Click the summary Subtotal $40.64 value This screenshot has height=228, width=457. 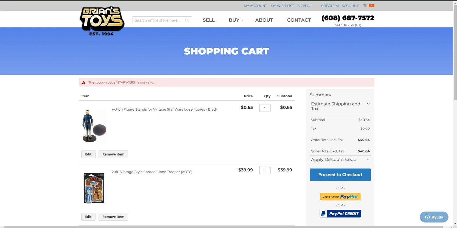point(364,120)
